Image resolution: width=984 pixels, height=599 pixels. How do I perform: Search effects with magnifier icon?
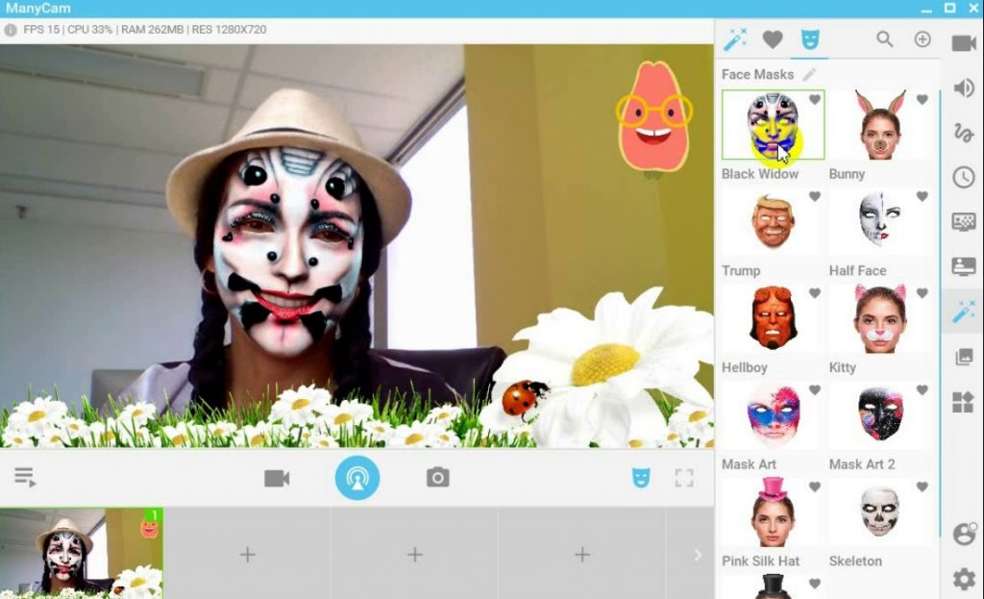click(885, 39)
